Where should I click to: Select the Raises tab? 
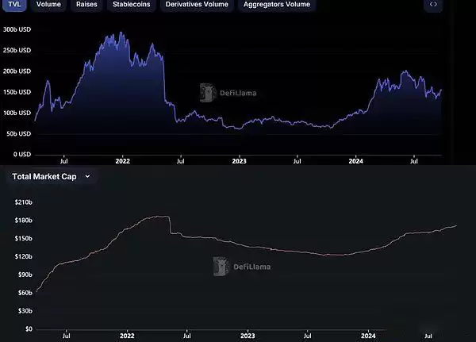pos(86,5)
